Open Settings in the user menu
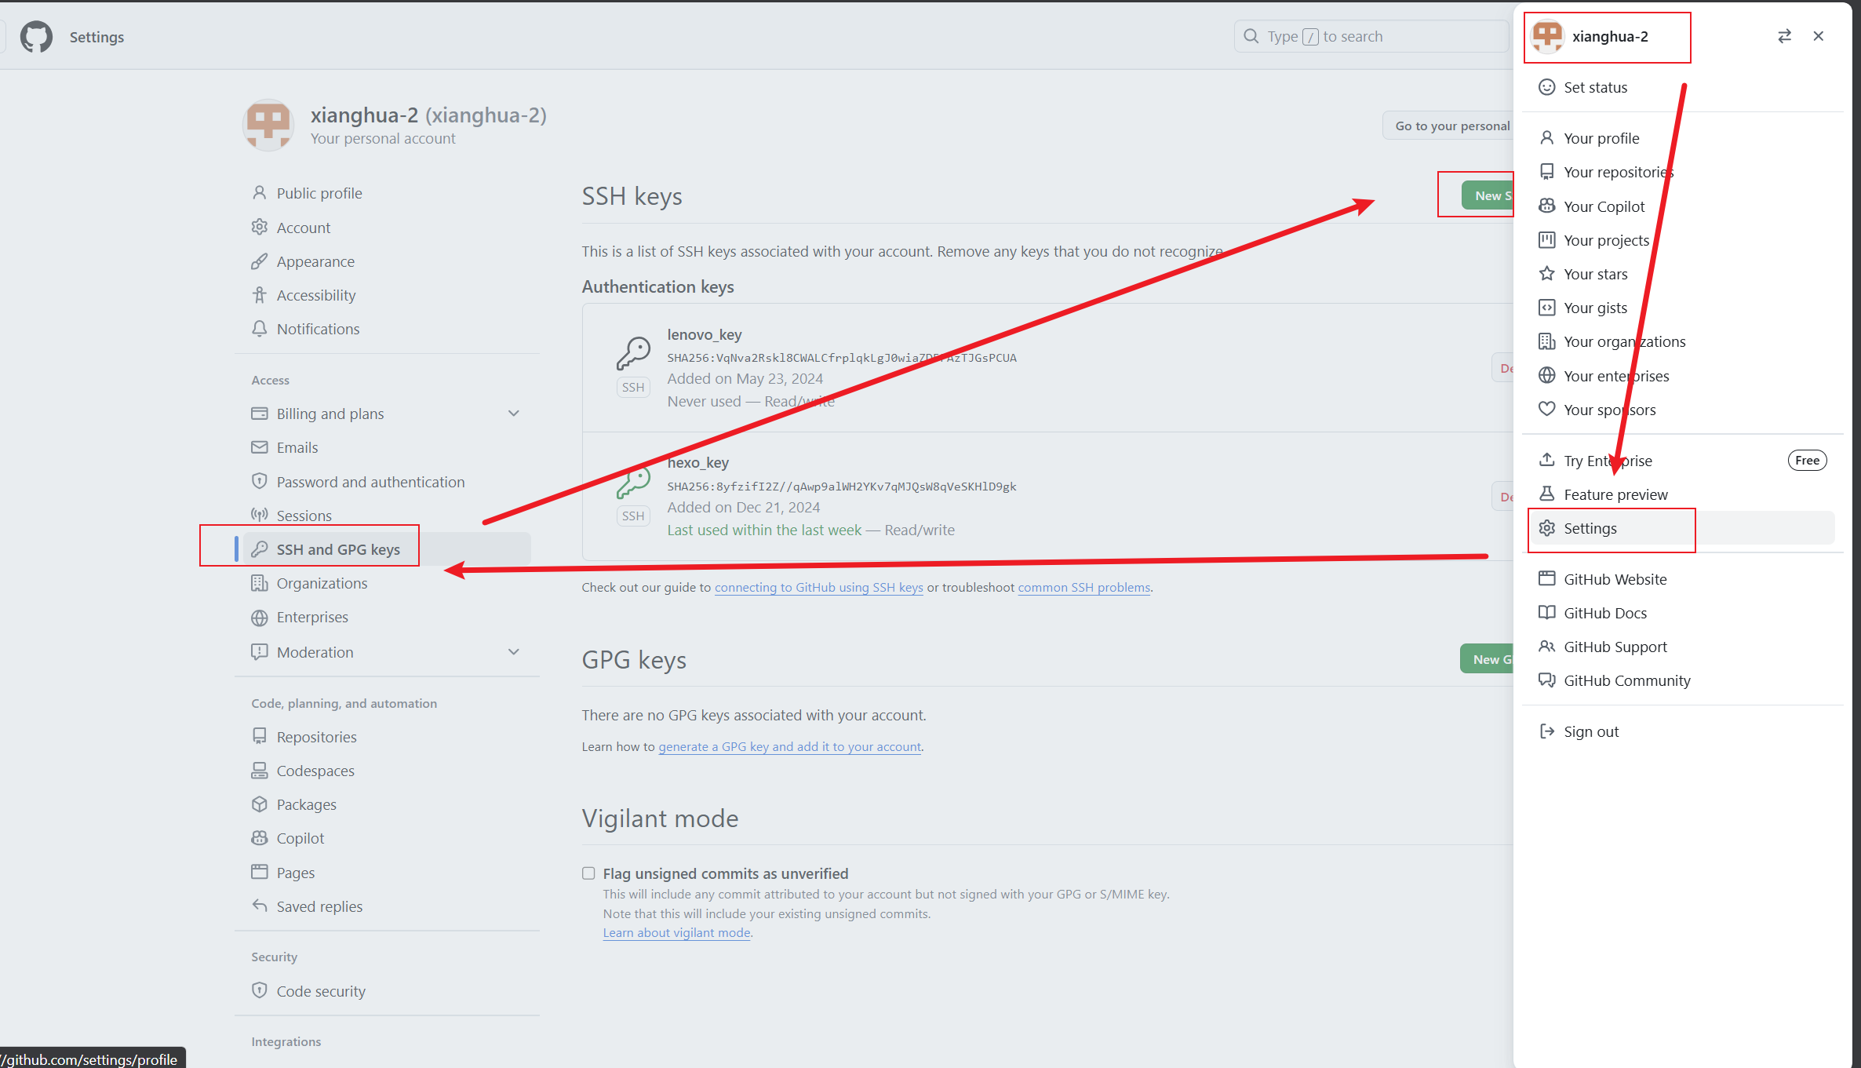 (x=1590, y=528)
